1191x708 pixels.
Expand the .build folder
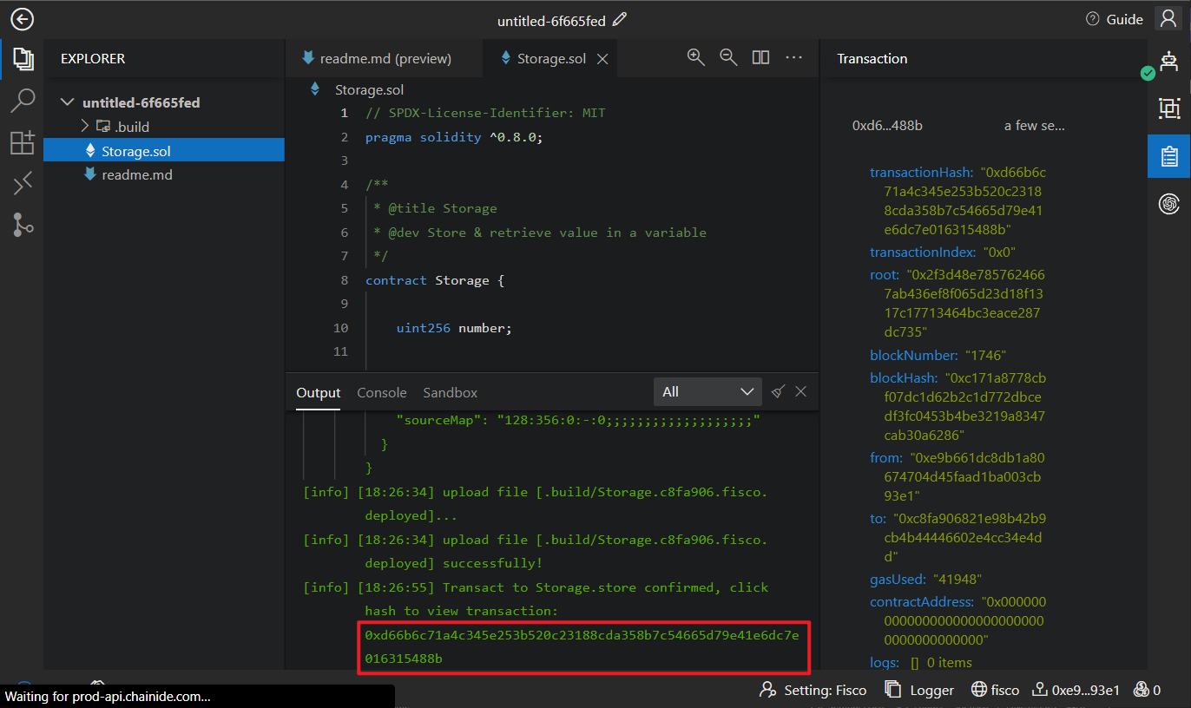pyautogui.click(x=85, y=127)
